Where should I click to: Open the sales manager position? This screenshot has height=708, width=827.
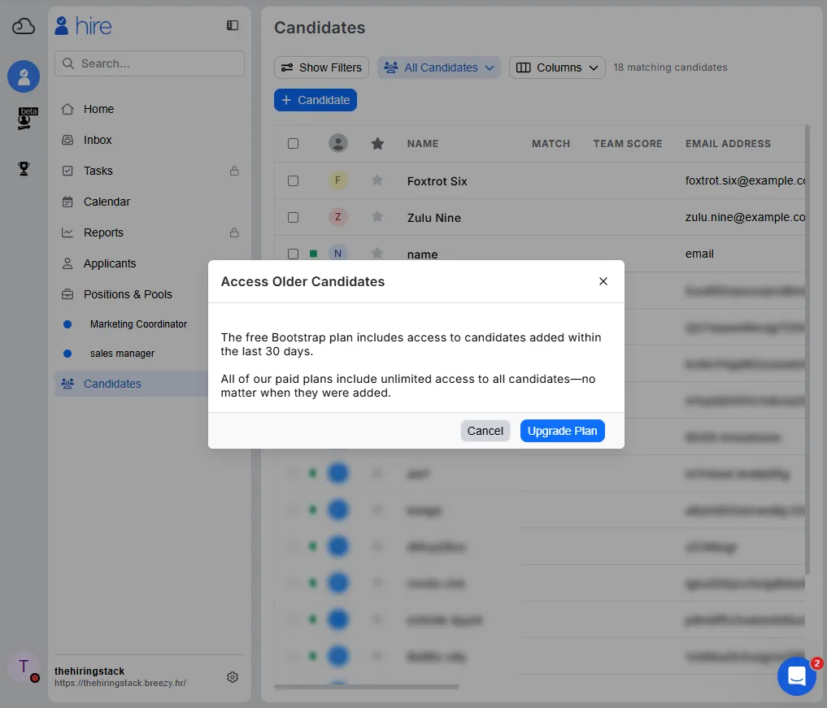122,354
